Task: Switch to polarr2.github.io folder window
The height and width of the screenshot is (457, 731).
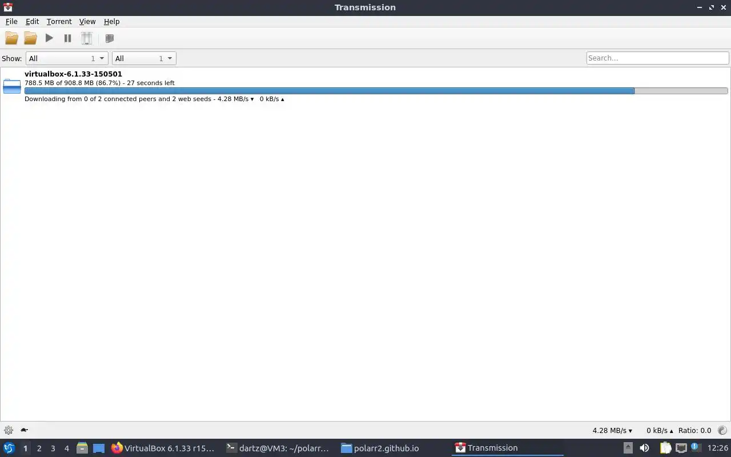Action: tap(392, 448)
